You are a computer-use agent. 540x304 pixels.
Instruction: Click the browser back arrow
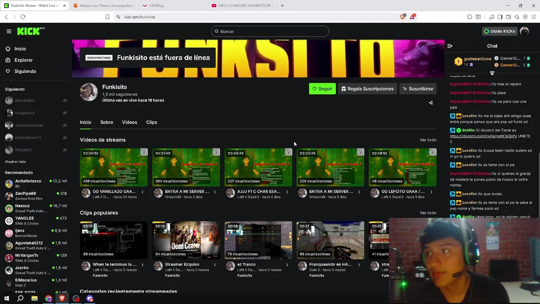(6, 17)
